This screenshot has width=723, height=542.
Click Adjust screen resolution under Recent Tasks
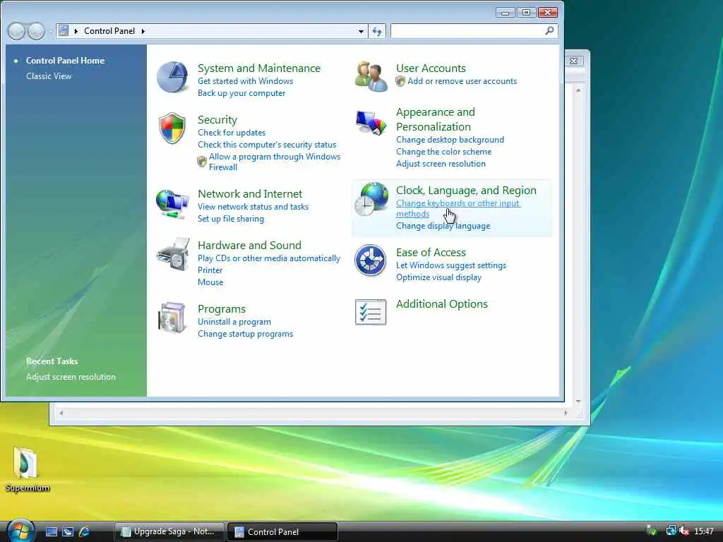71,377
